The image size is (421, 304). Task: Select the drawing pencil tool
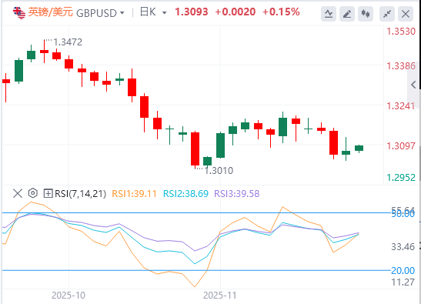click(347, 13)
